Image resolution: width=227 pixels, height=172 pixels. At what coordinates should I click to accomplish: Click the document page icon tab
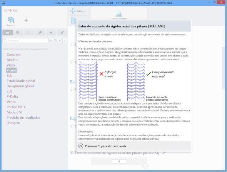click(x=73, y=20)
